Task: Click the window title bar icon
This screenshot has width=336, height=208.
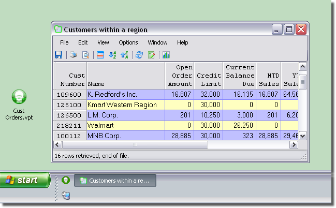Action: point(58,29)
